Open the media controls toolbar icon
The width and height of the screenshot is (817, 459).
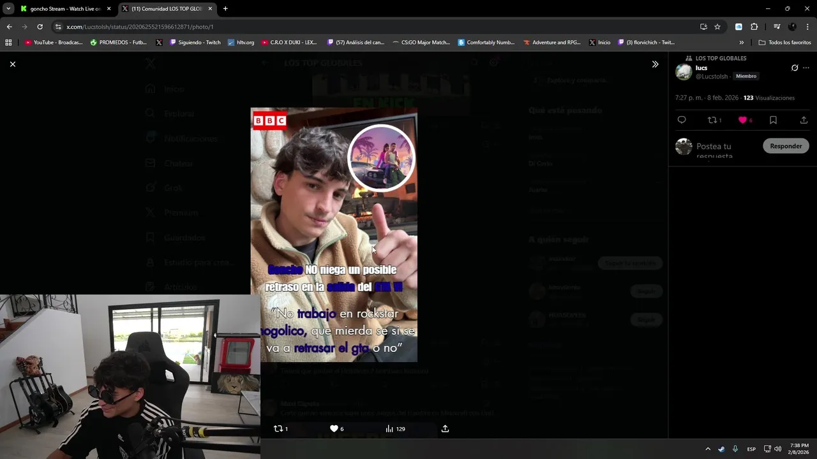pyautogui.click(x=777, y=27)
